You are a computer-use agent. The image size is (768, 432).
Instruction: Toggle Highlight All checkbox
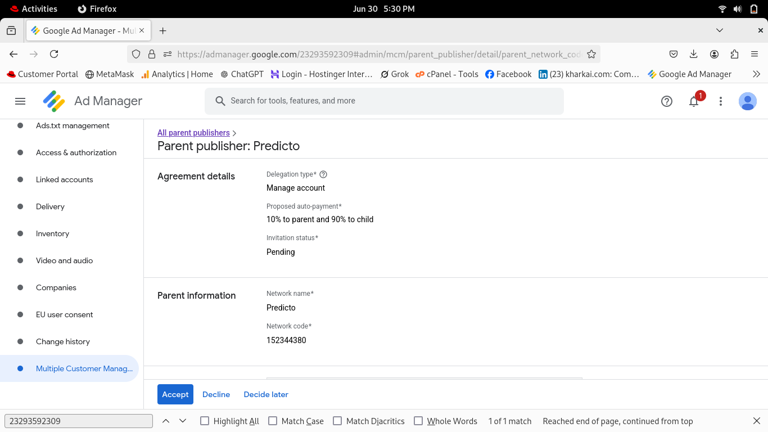pyautogui.click(x=205, y=421)
